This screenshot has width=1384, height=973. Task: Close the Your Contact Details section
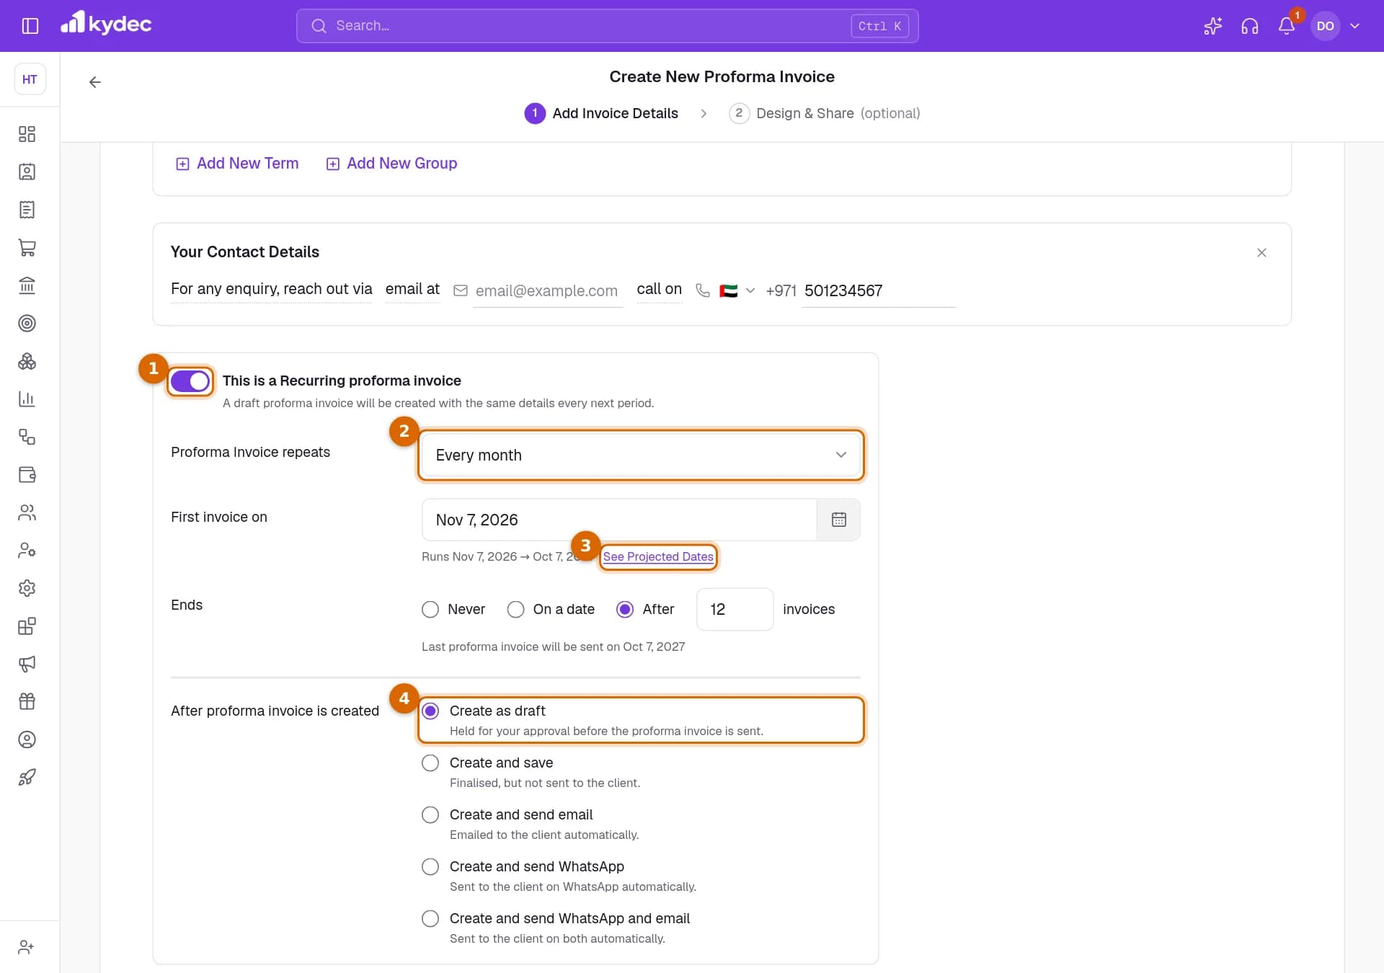(1261, 252)
